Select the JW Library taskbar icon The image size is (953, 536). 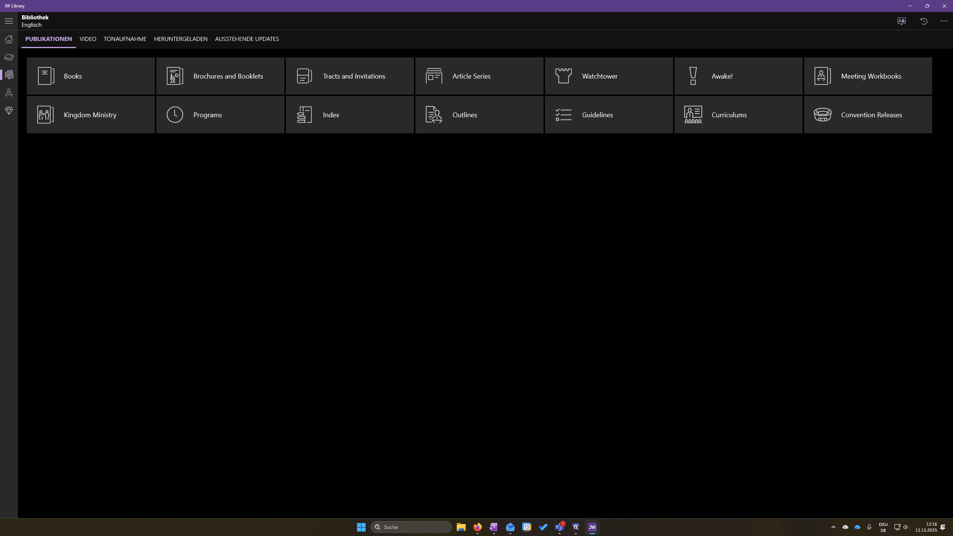tap(592, 527)
